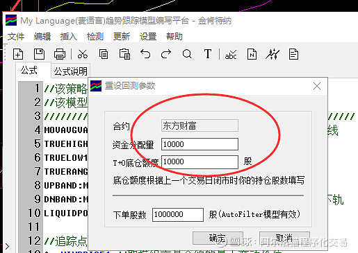The height and width of the screenshot is (253, 358).
Task: Click the T text font icon
Action: (208, 54)
